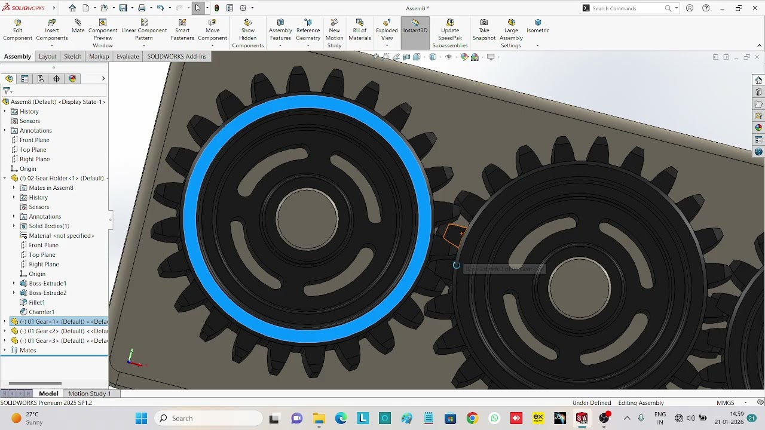Open the DisplayManager panel tab
Viewport: 765px width, 430px height.
click(x=73, y=79)
